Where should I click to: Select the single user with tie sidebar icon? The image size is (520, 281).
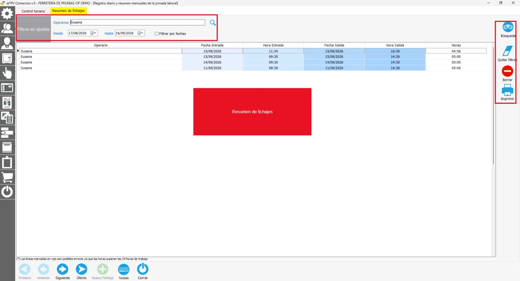[7, 43]
